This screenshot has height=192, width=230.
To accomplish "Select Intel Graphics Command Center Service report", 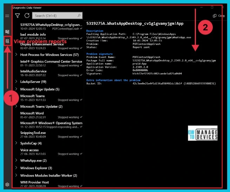I will click(51, 64).
